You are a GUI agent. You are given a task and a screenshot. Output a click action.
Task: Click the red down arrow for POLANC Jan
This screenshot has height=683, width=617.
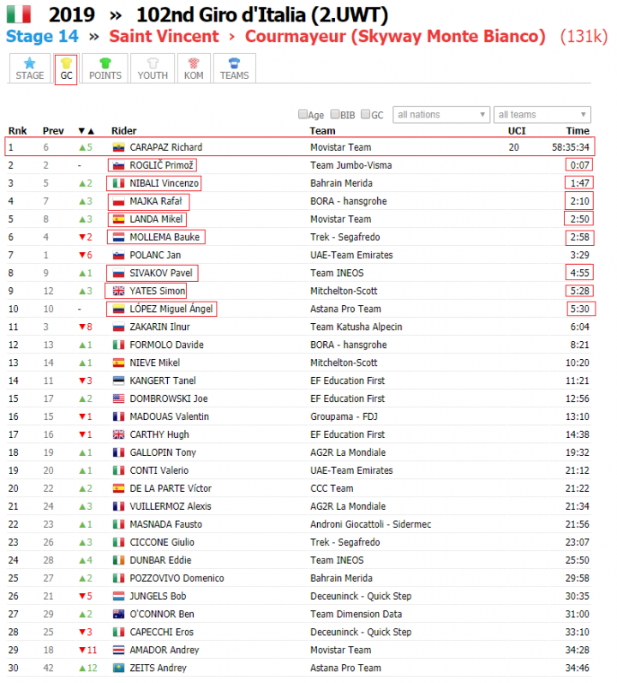point(82,255)
